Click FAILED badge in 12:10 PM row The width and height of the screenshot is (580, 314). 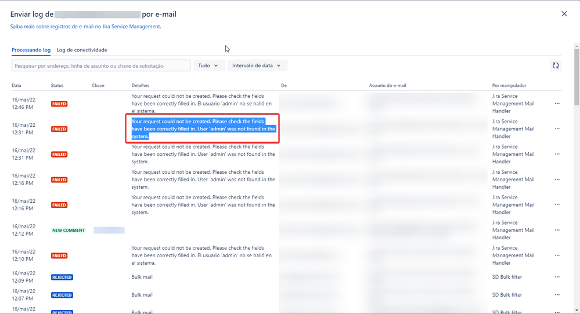click(x=59, y=255)
